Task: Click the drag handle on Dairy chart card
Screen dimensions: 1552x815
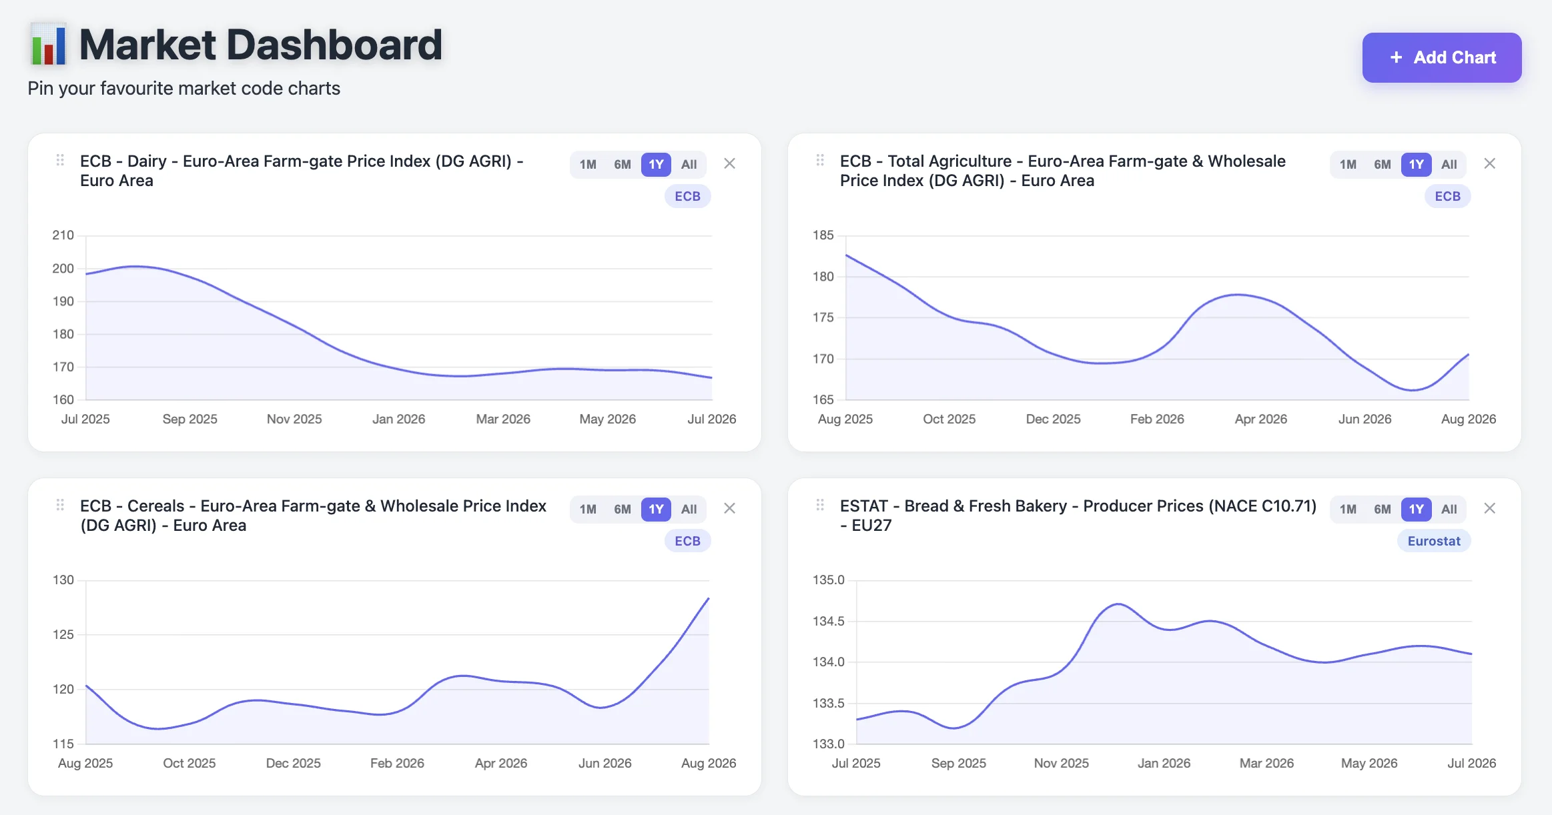Action: click(60, 160)
